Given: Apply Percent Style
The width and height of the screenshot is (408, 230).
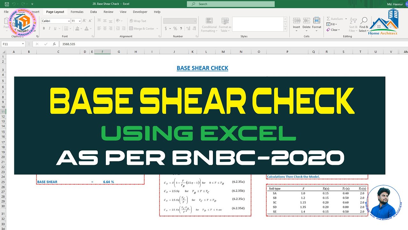Looking at the screenshot, I should (x=175, y=28).
